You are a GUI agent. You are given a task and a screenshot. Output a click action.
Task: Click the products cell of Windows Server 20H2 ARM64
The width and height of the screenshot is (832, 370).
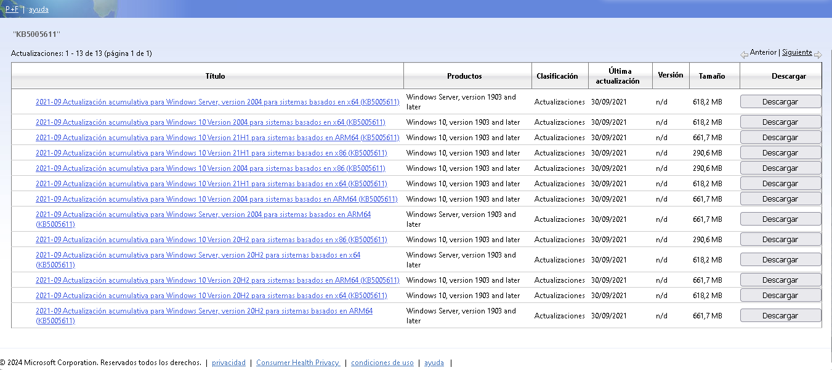461,316
